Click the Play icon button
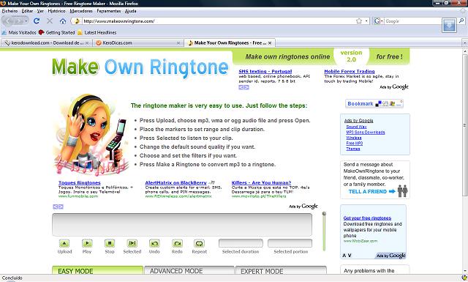Viewport: 468px width, 282px height. point(87,243)
